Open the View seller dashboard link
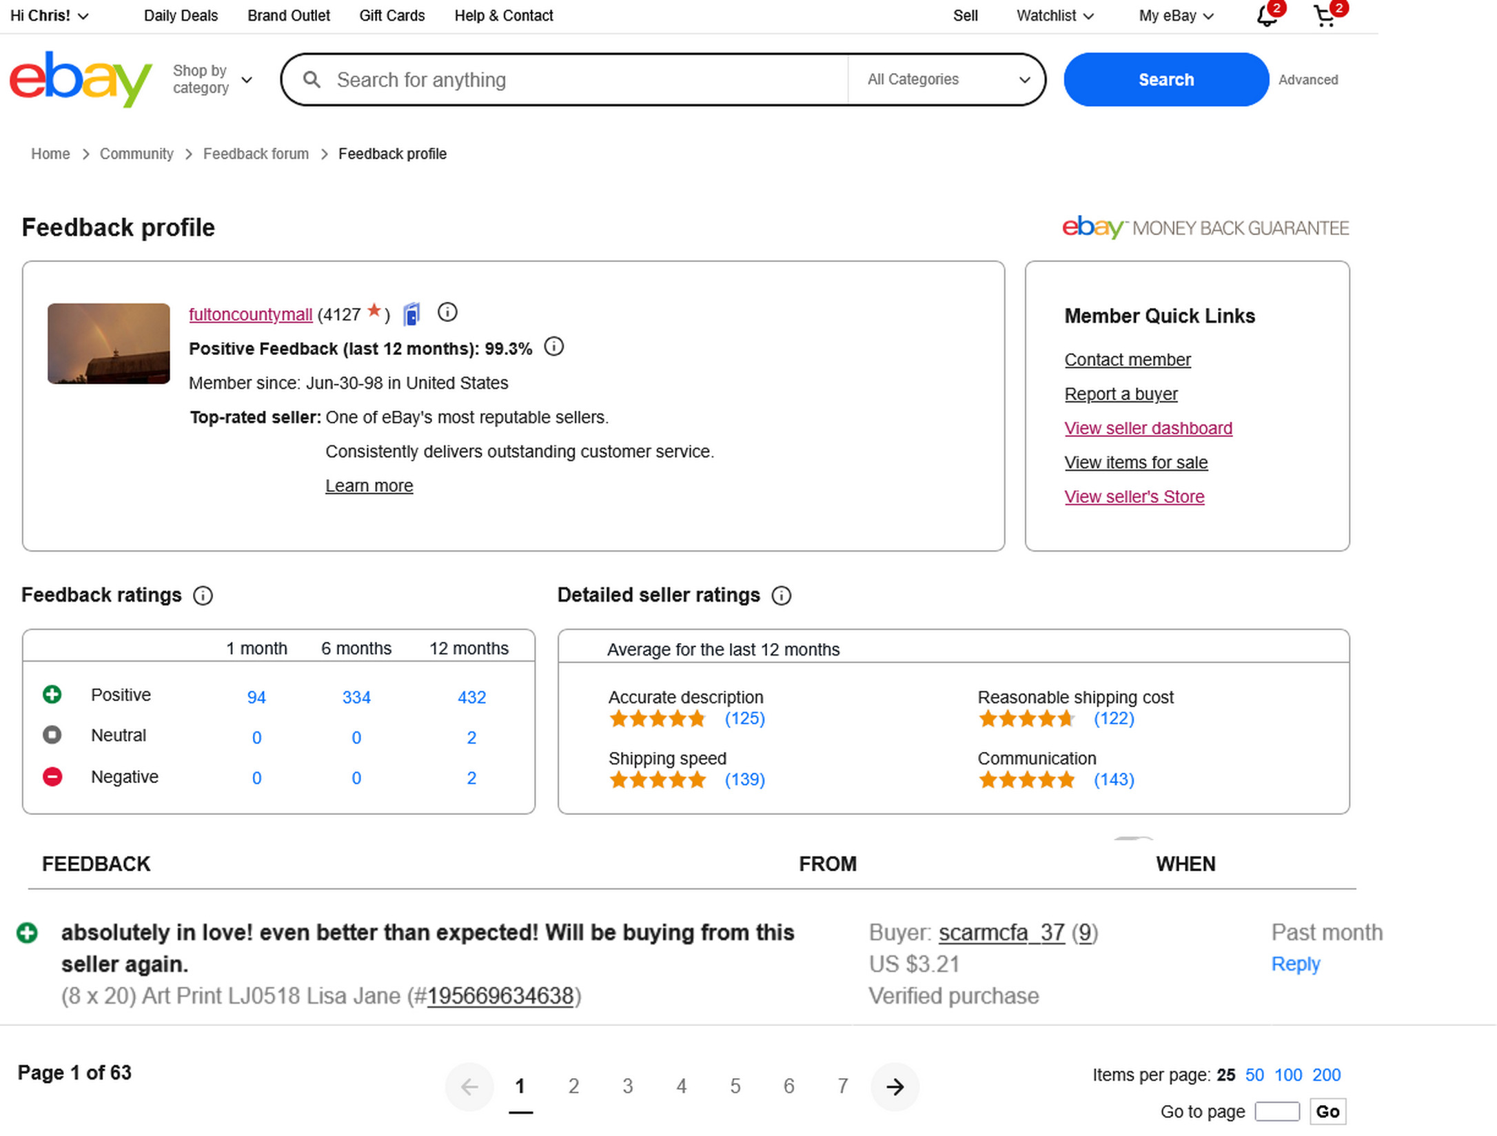Screen dimensions: 1497x1136 point(1148,428)
